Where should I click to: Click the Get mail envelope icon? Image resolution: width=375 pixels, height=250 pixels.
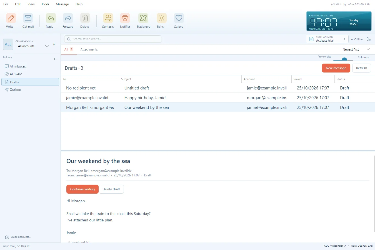[28, 18]
